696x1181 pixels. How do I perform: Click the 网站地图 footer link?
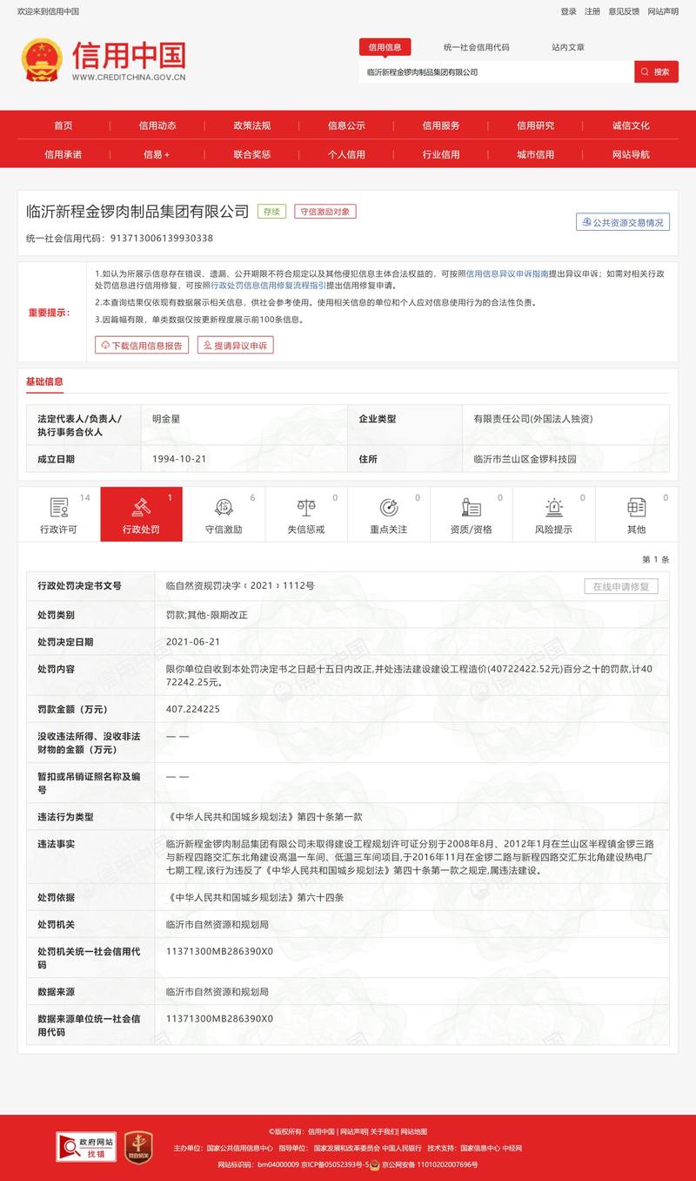pyautogui.click(x=413, y=1131)
